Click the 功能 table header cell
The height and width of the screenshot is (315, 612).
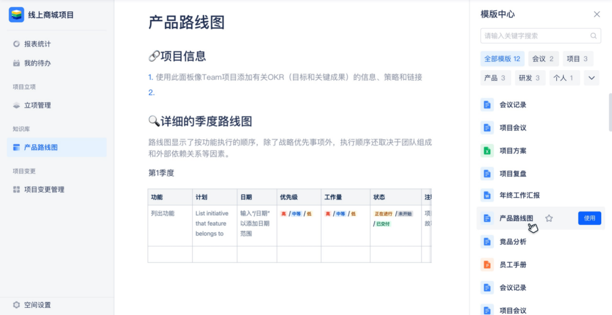click(x=170, y=197)
